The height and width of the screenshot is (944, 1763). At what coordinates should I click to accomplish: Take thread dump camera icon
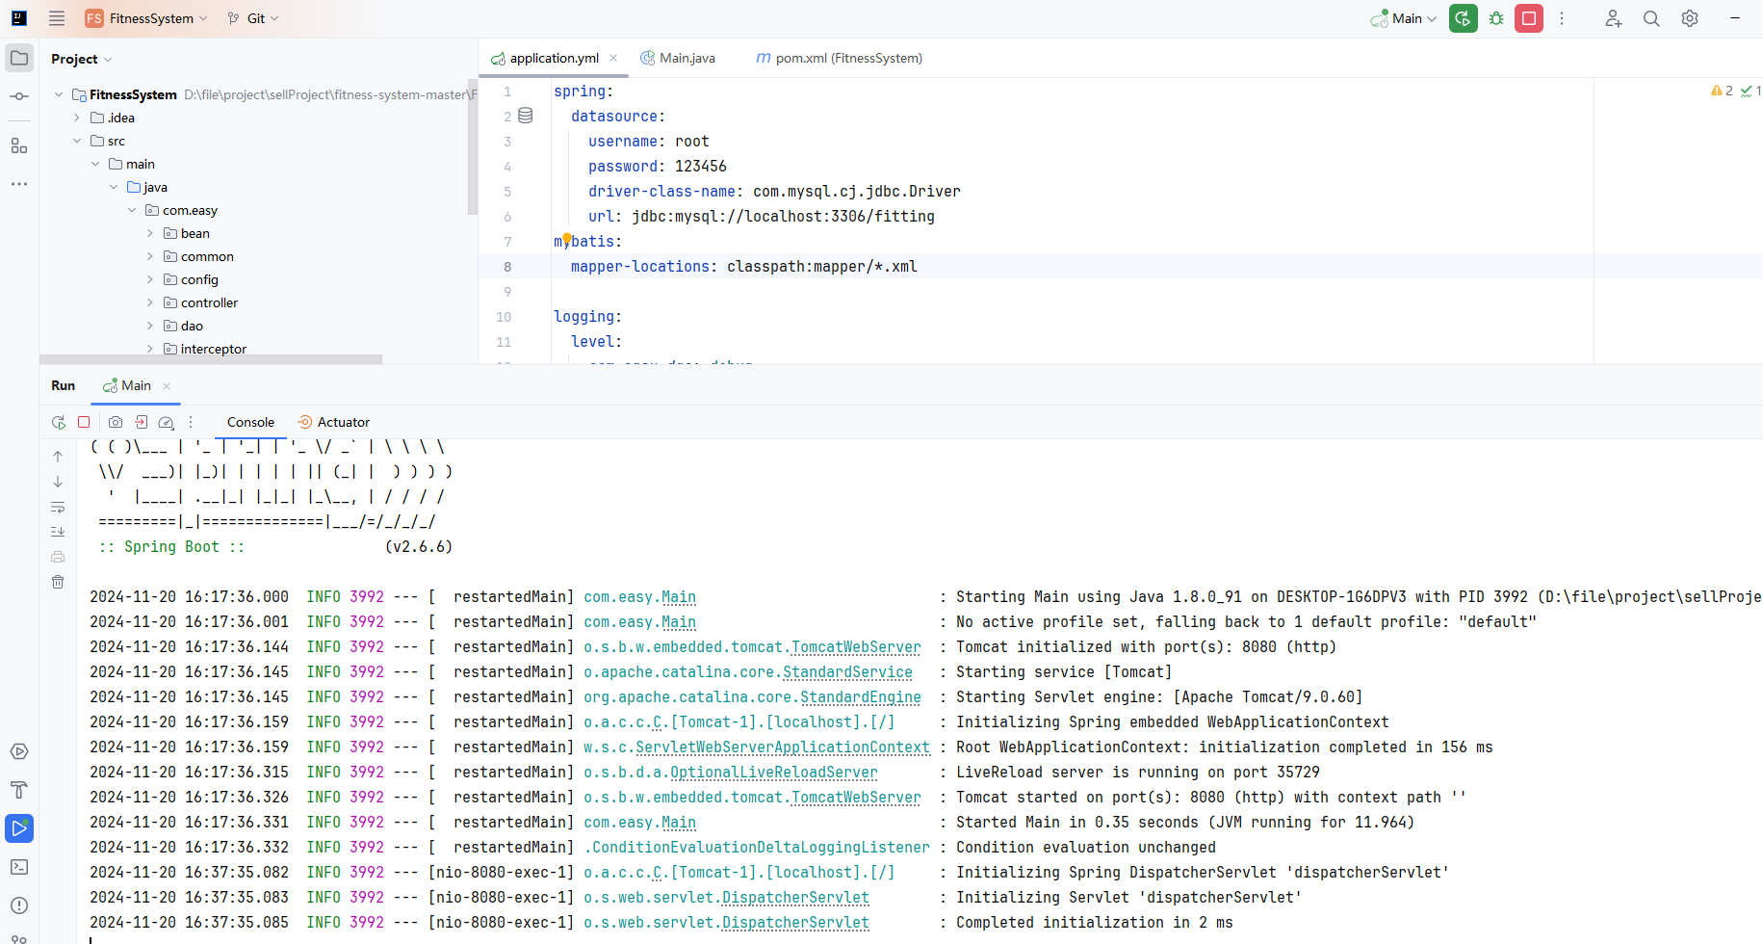tap(116, 422)
